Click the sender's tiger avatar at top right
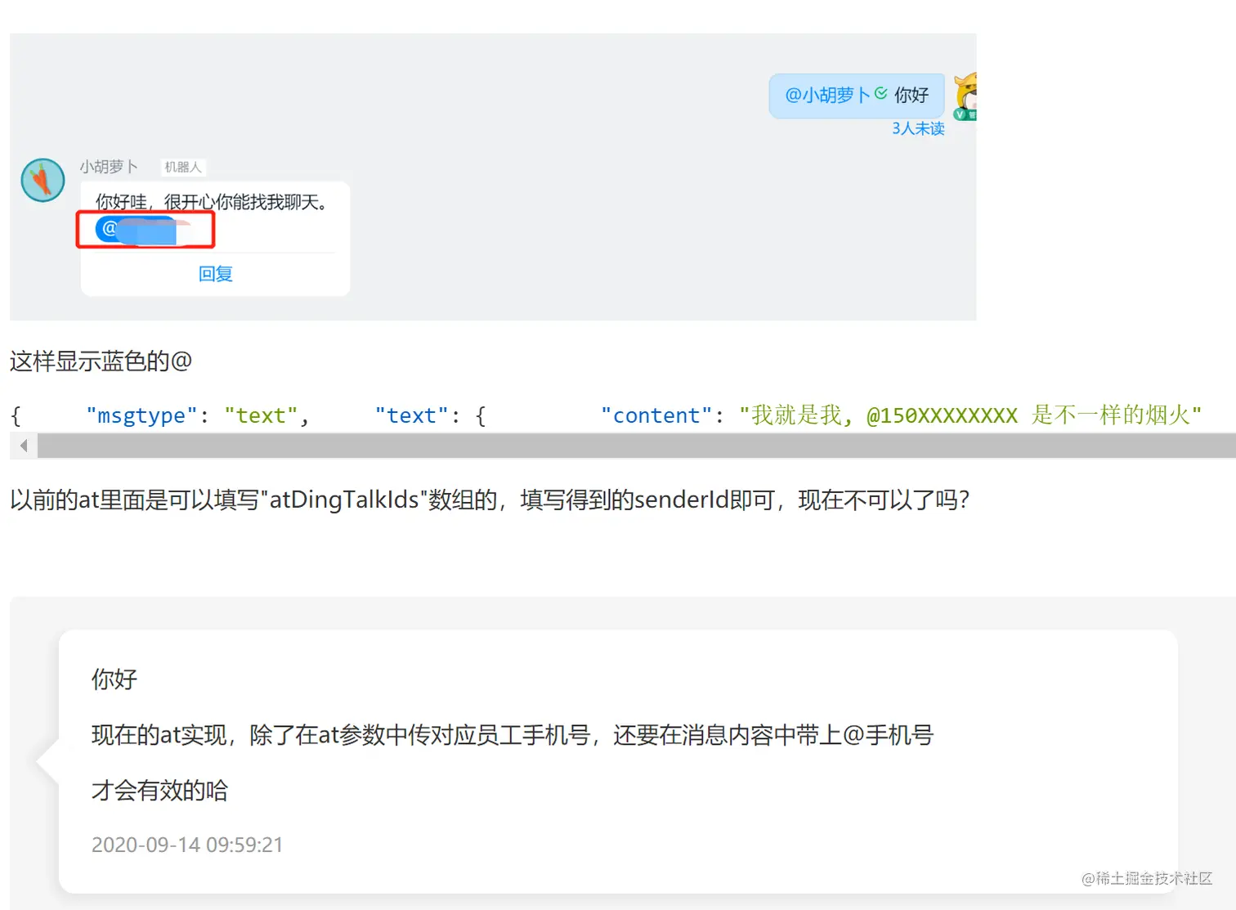The image size is (1236, 910). click(965, 95)
